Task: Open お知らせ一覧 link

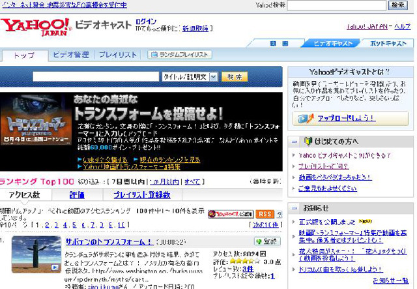Action: (391, 281)
